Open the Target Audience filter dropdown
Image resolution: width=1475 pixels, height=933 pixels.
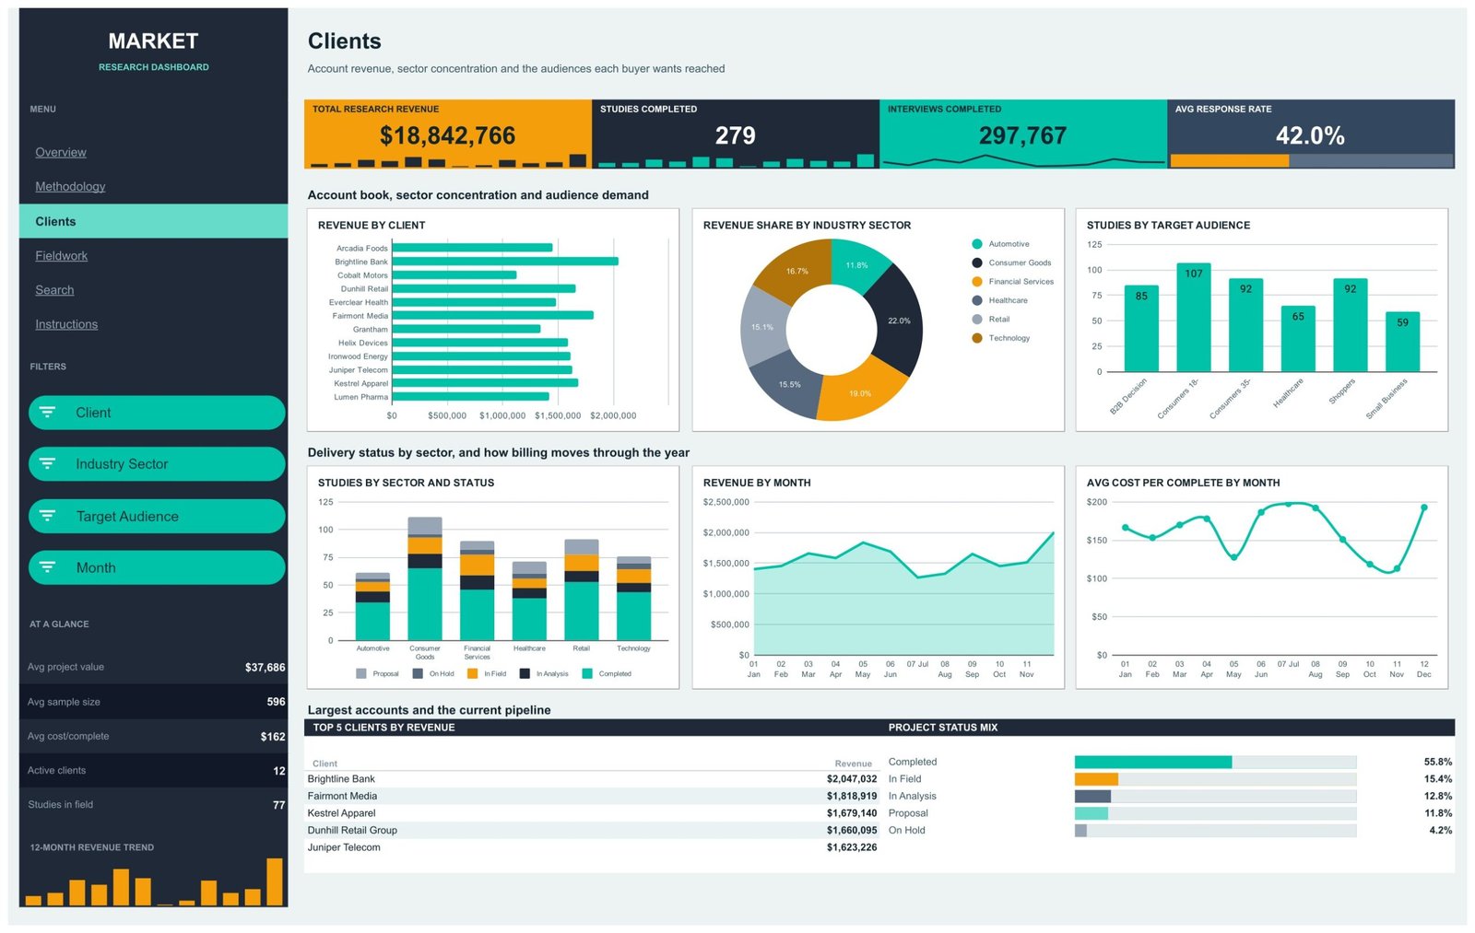click(x=157, y=516)
